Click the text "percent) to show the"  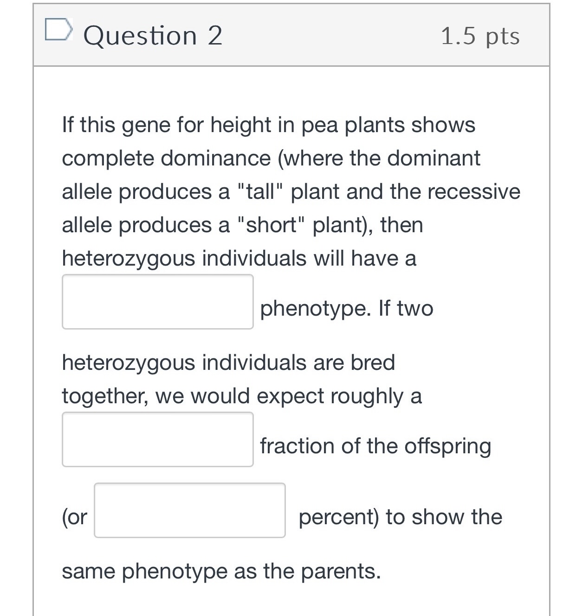[x=400, y=517]
